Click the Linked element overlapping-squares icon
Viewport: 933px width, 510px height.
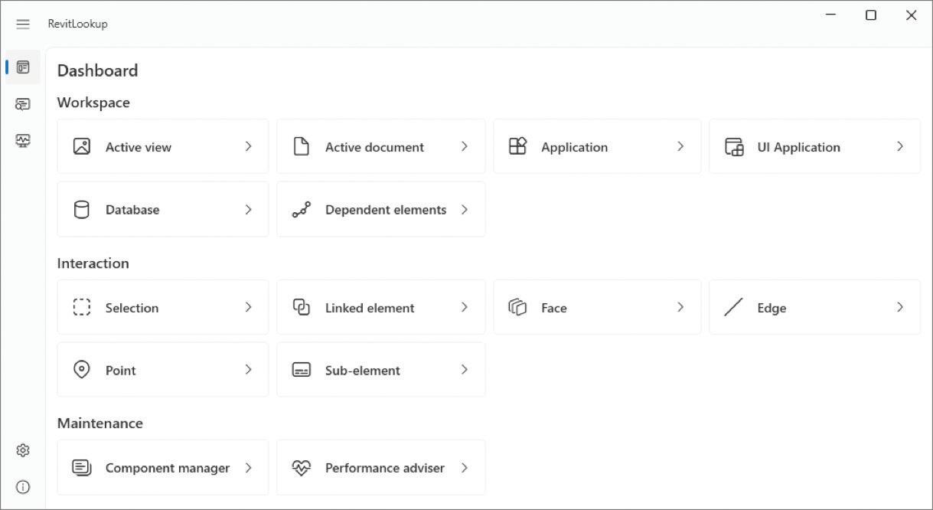pos(302,307)
